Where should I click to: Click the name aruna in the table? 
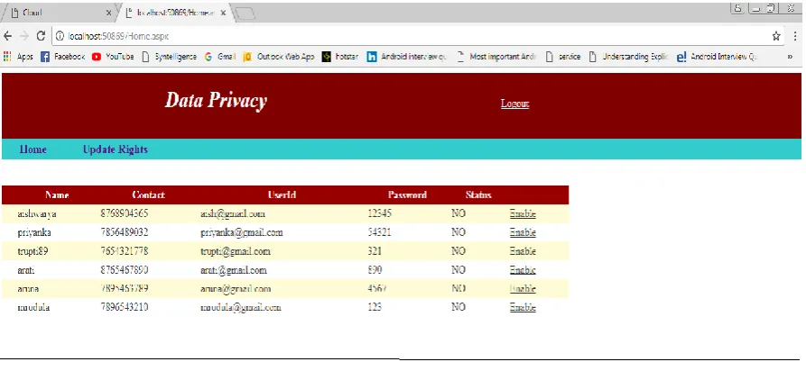29,289
